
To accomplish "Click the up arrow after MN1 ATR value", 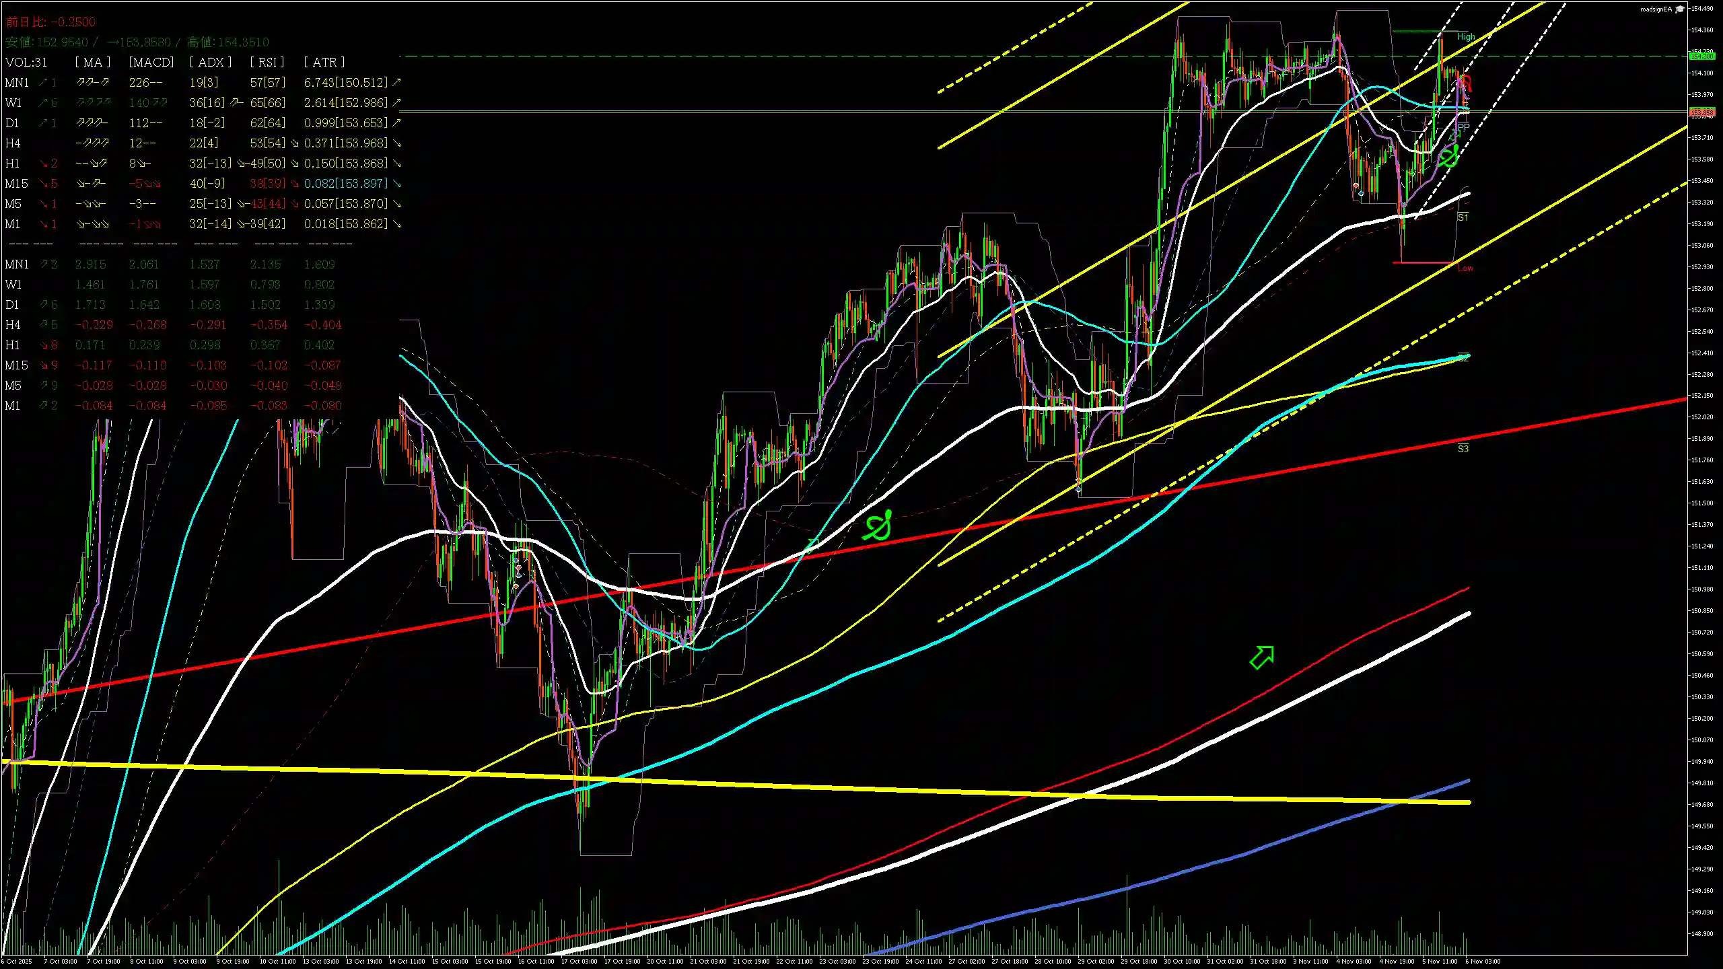I will pos(396,82).
